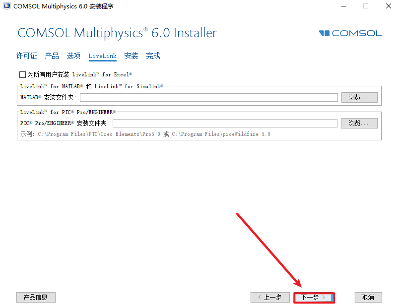
Task: Switch to the 产品 tab
Action: click(52, 56)
